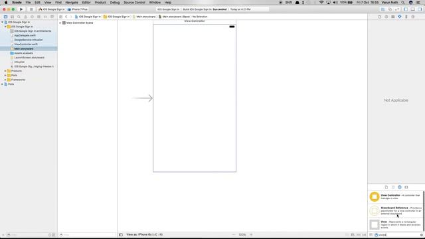
Task: Open the Project navigator tab
Action: coord(5,17)
